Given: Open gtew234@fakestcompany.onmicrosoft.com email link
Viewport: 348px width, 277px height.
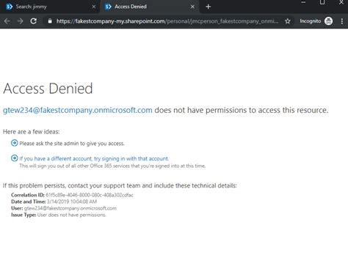Looking at the screenshot, I should point(78,110).
